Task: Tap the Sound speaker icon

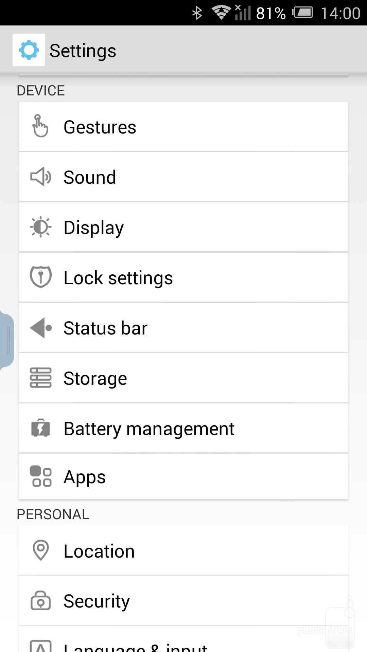Action: (40, 177)
